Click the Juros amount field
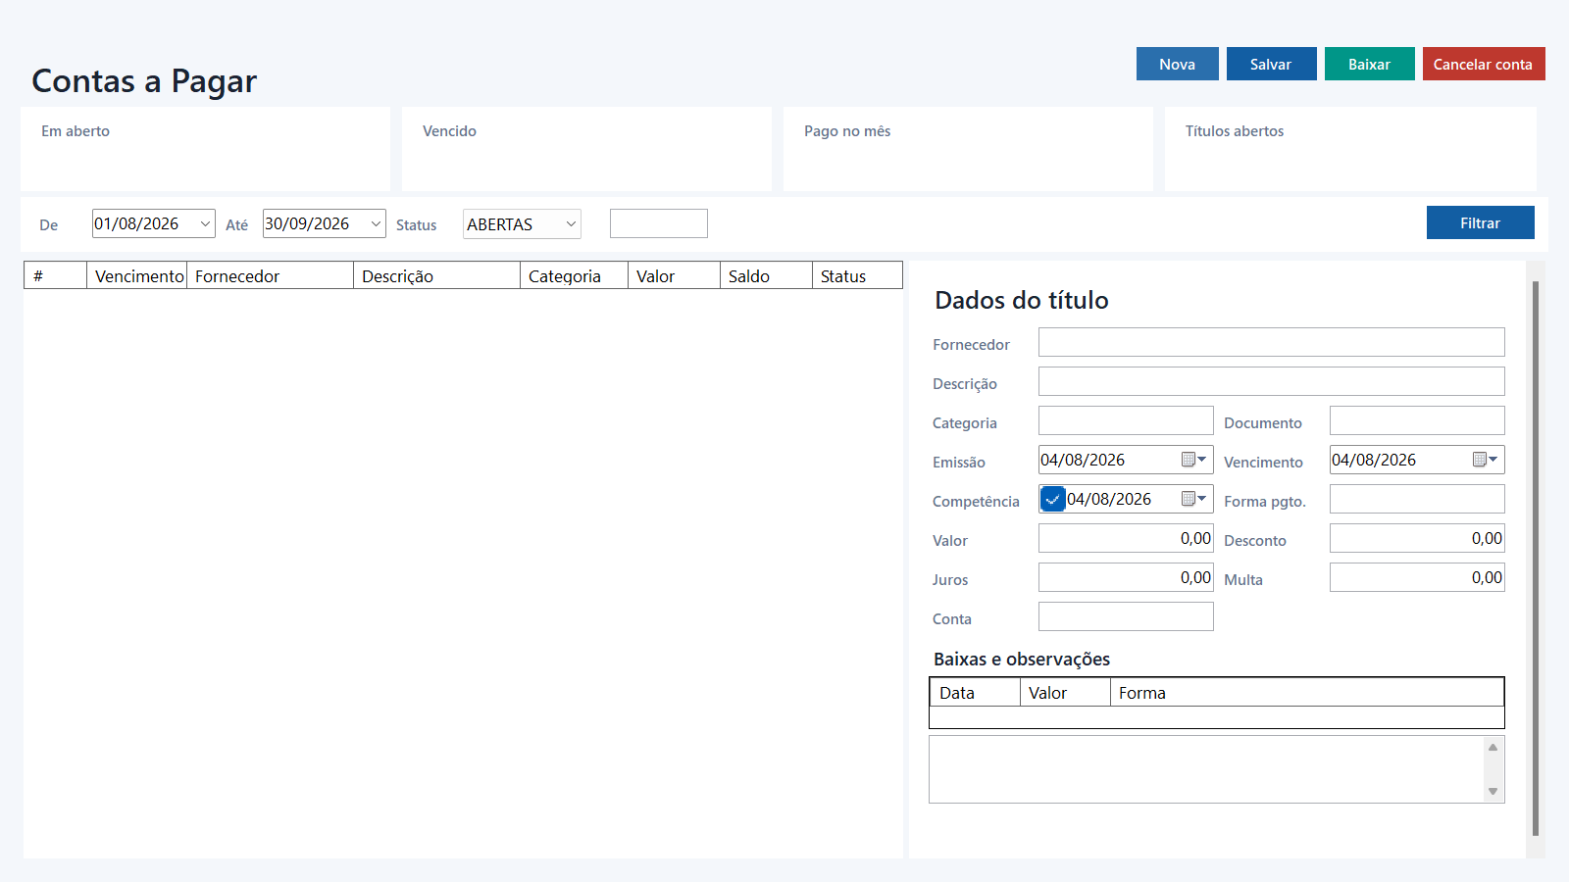The image size is (1569, 882). tap(1126, 577)
